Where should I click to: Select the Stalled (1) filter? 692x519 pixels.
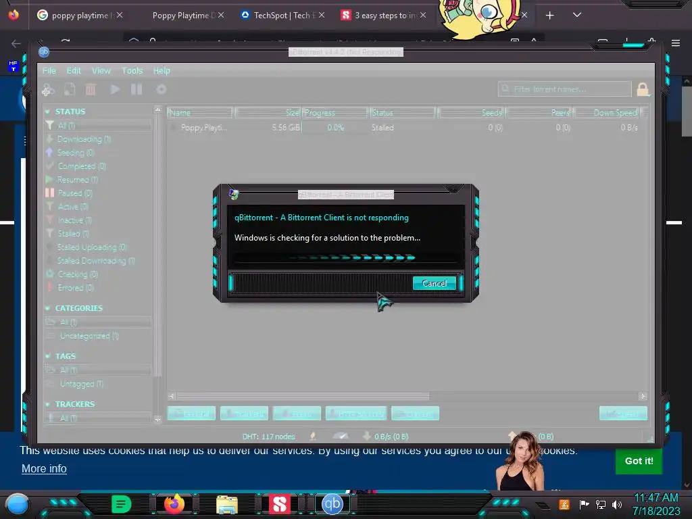[x=73, y=233]
